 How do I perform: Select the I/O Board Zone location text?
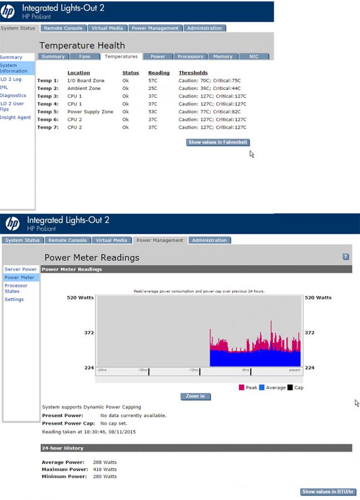coord(86,81)
